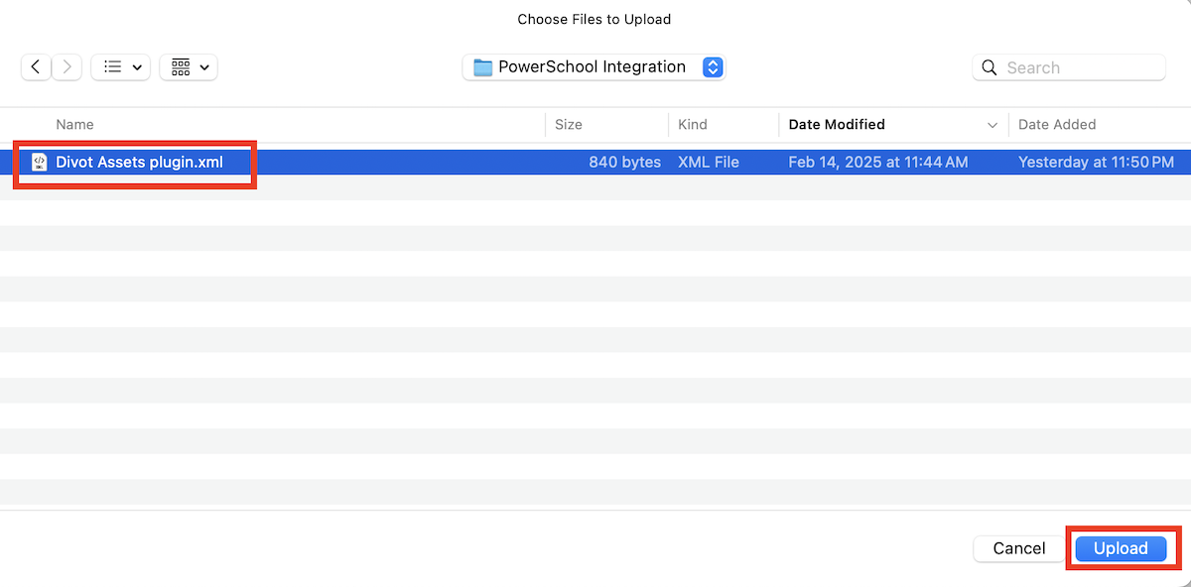Screen dimensions: 1191x587
Task: Open the view options dropdown chevron
Action: click(x=137, y=67)
